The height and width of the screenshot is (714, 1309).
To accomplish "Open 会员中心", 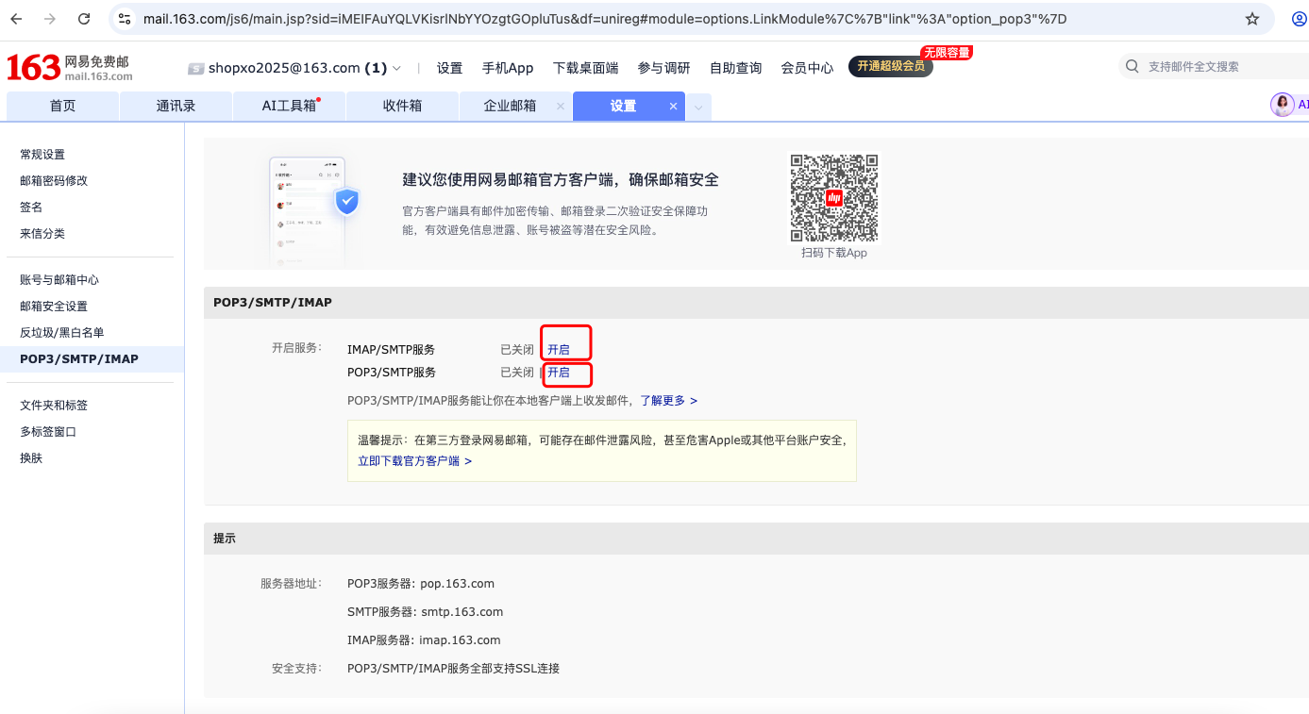I will point(807,68).
